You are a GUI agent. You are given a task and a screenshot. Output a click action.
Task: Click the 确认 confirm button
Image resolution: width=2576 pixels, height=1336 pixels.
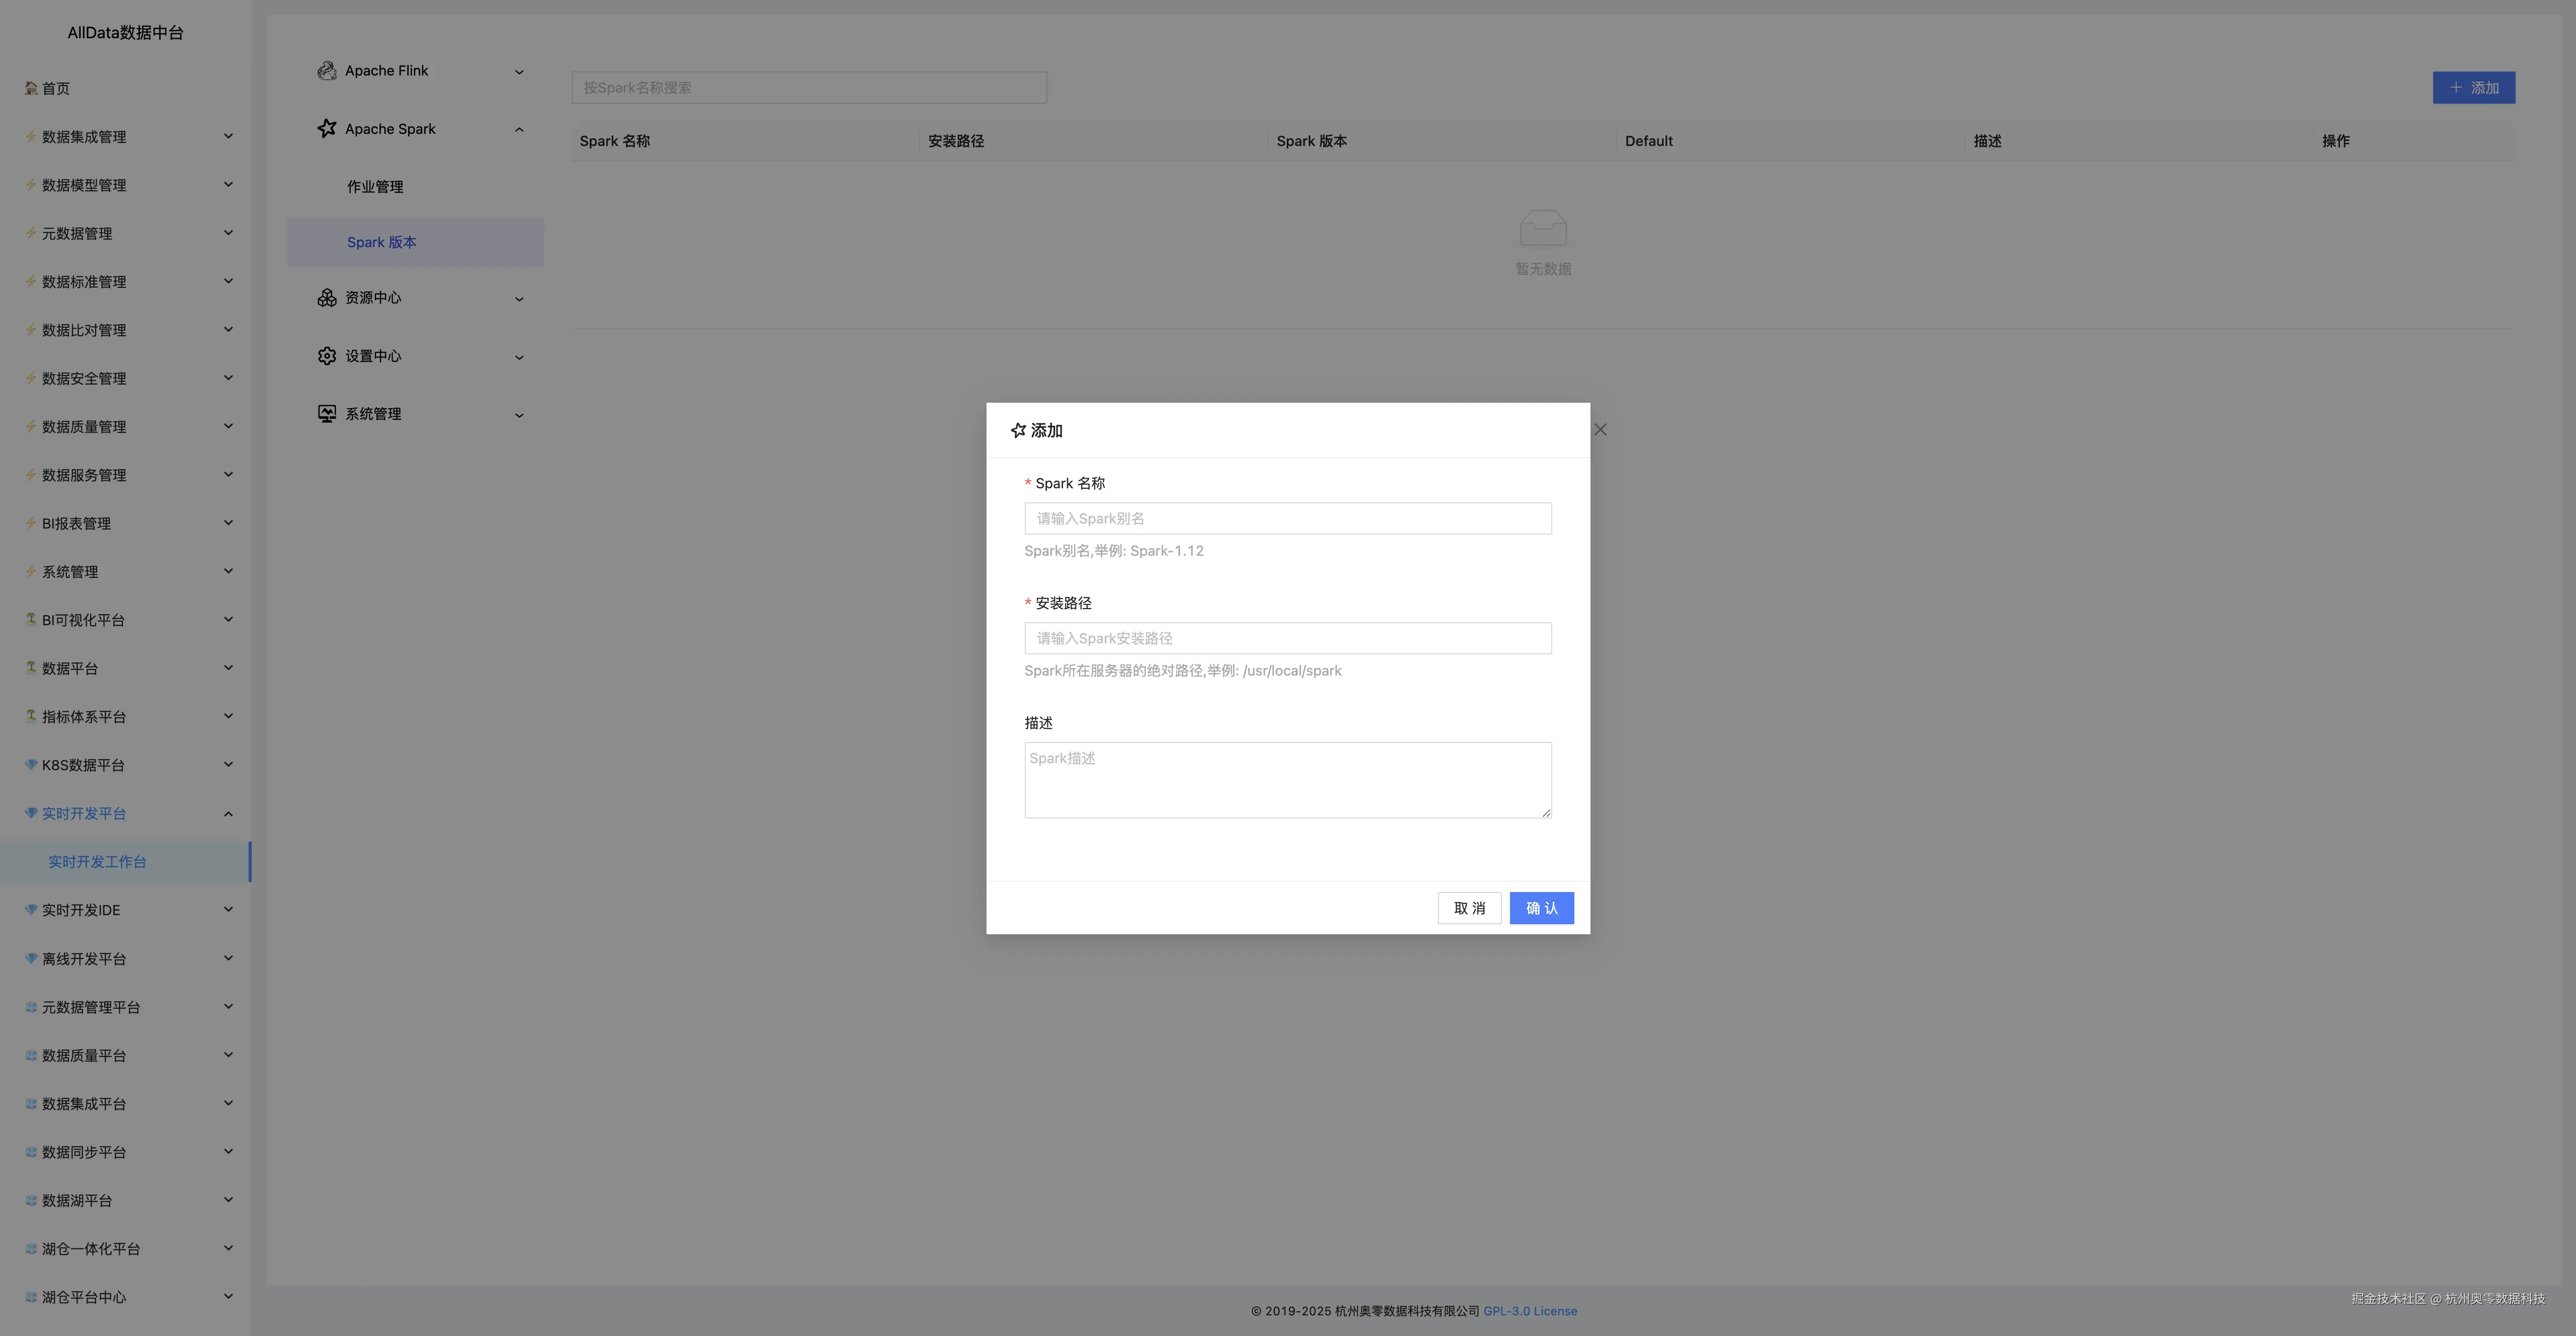1541,908
